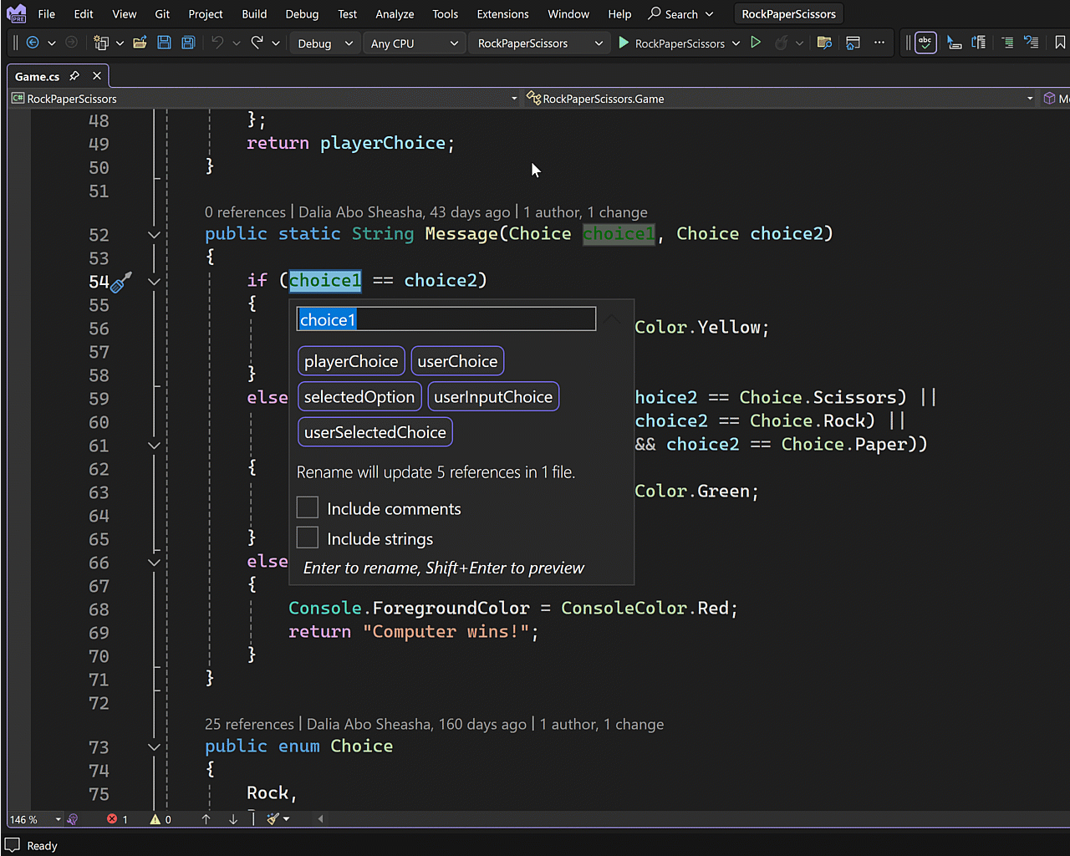The height and width of the screenshot is (856, 1070).
Task: Toggle the spell checker abc icon
Action: 925,43
